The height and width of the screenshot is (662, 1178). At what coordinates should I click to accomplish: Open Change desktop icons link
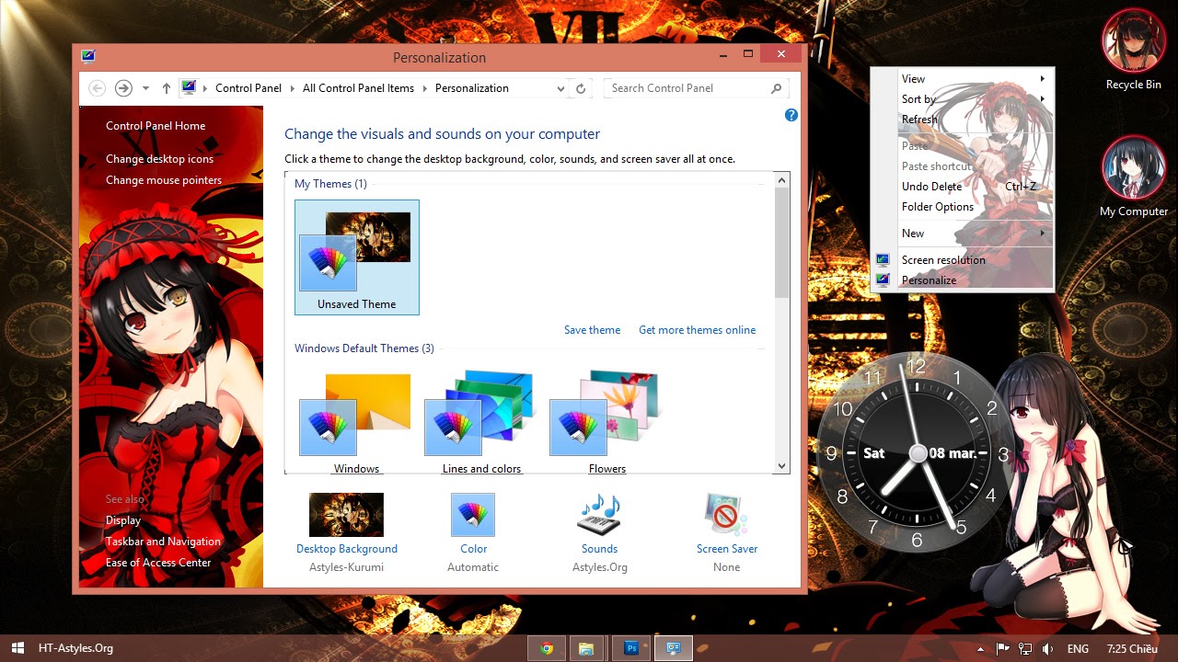pos(159,159)
